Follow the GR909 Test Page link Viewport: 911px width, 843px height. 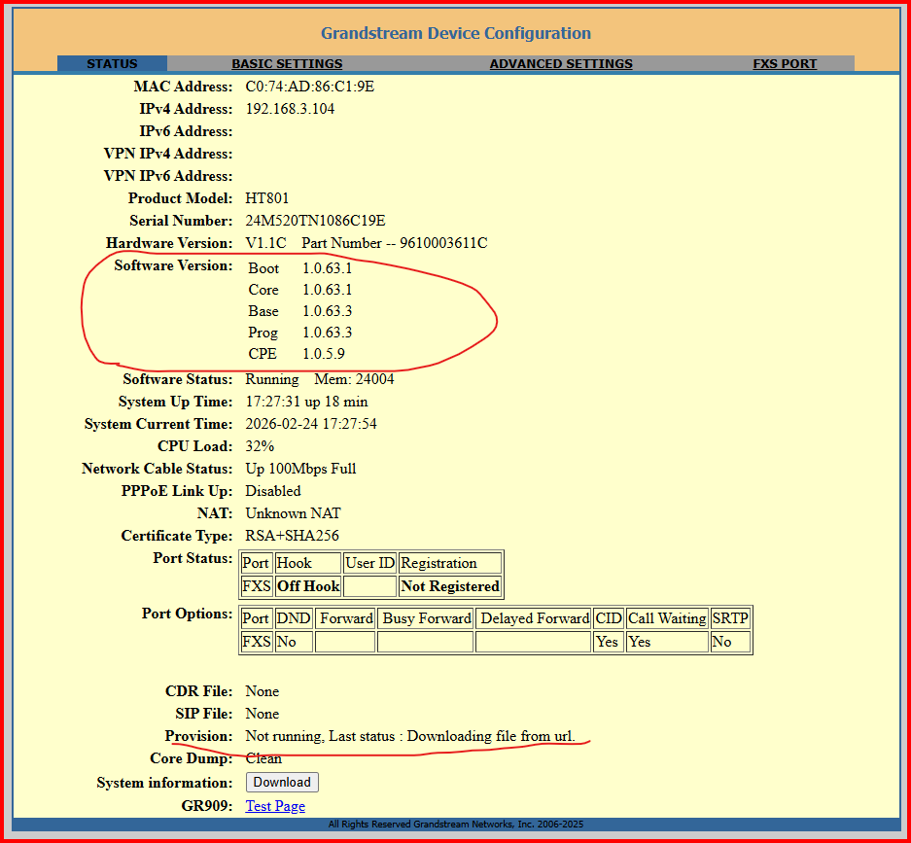275,806
